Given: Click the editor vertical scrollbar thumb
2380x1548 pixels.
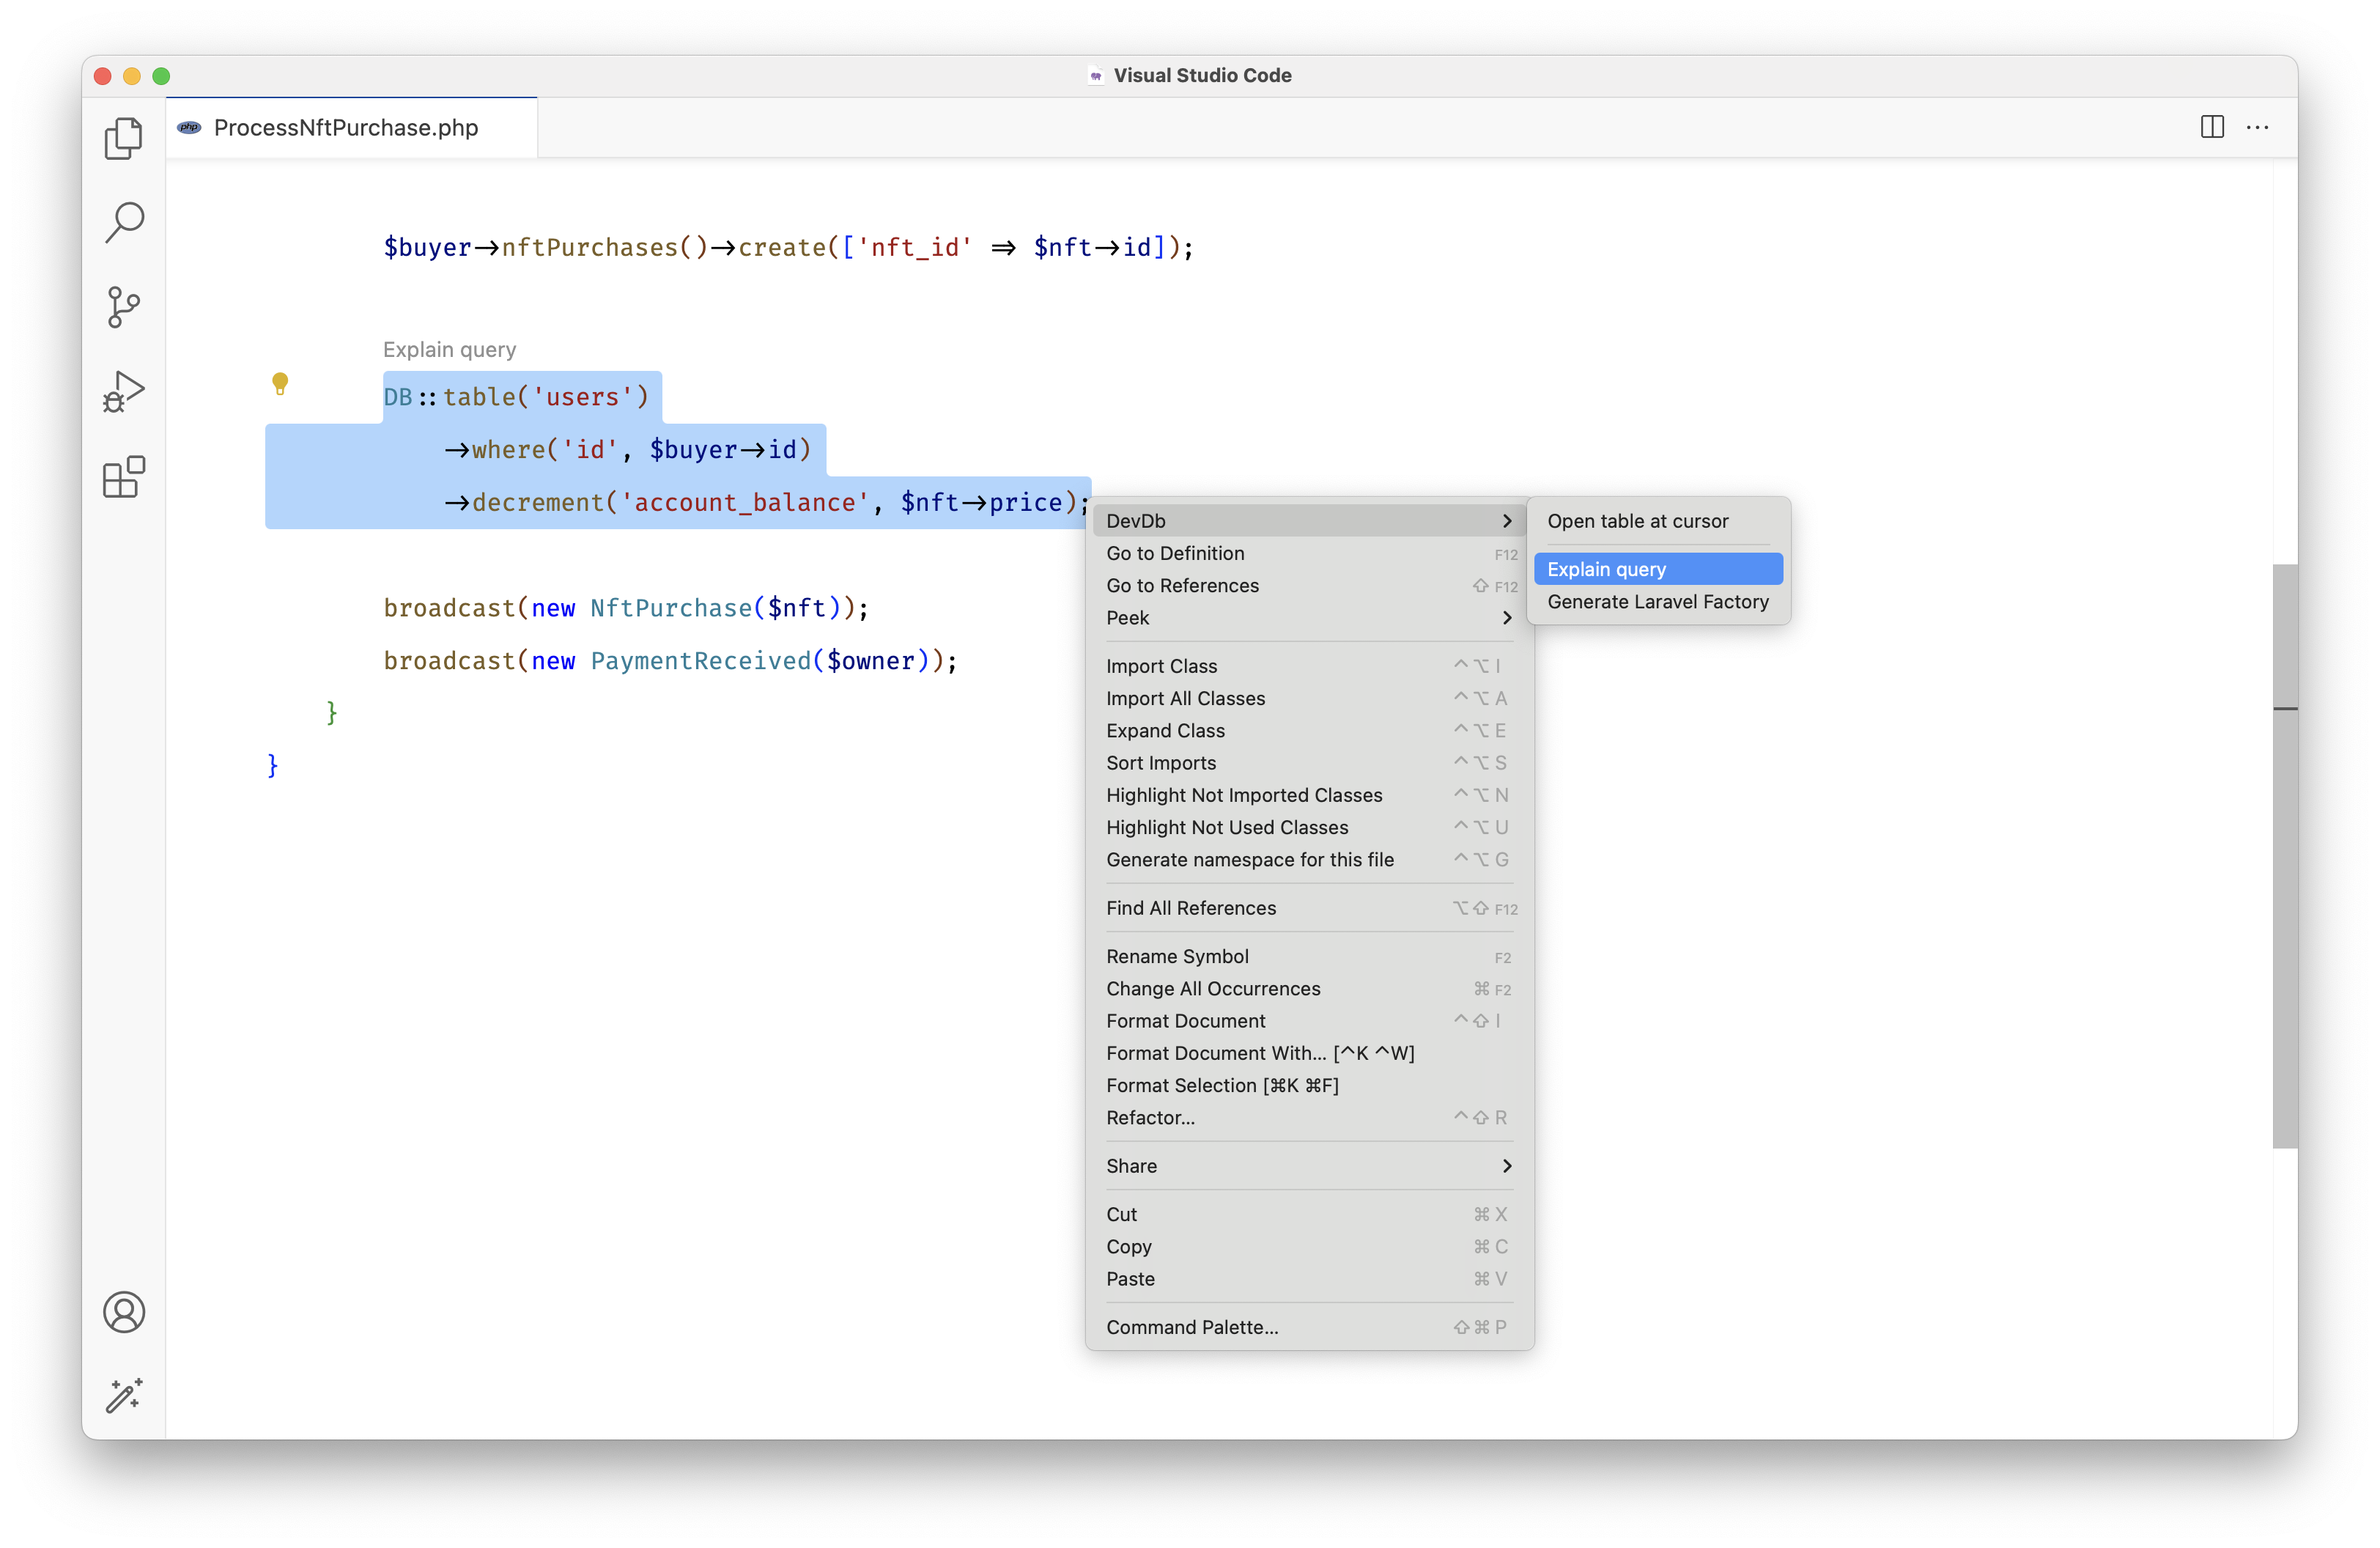Looking at the screenshot, I should click(2284, 855).
